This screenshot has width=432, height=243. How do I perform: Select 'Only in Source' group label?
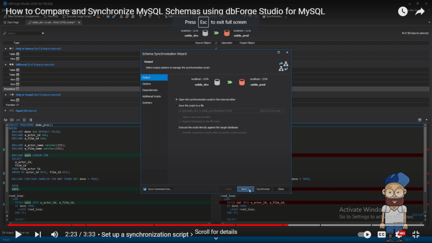point(38,49)
